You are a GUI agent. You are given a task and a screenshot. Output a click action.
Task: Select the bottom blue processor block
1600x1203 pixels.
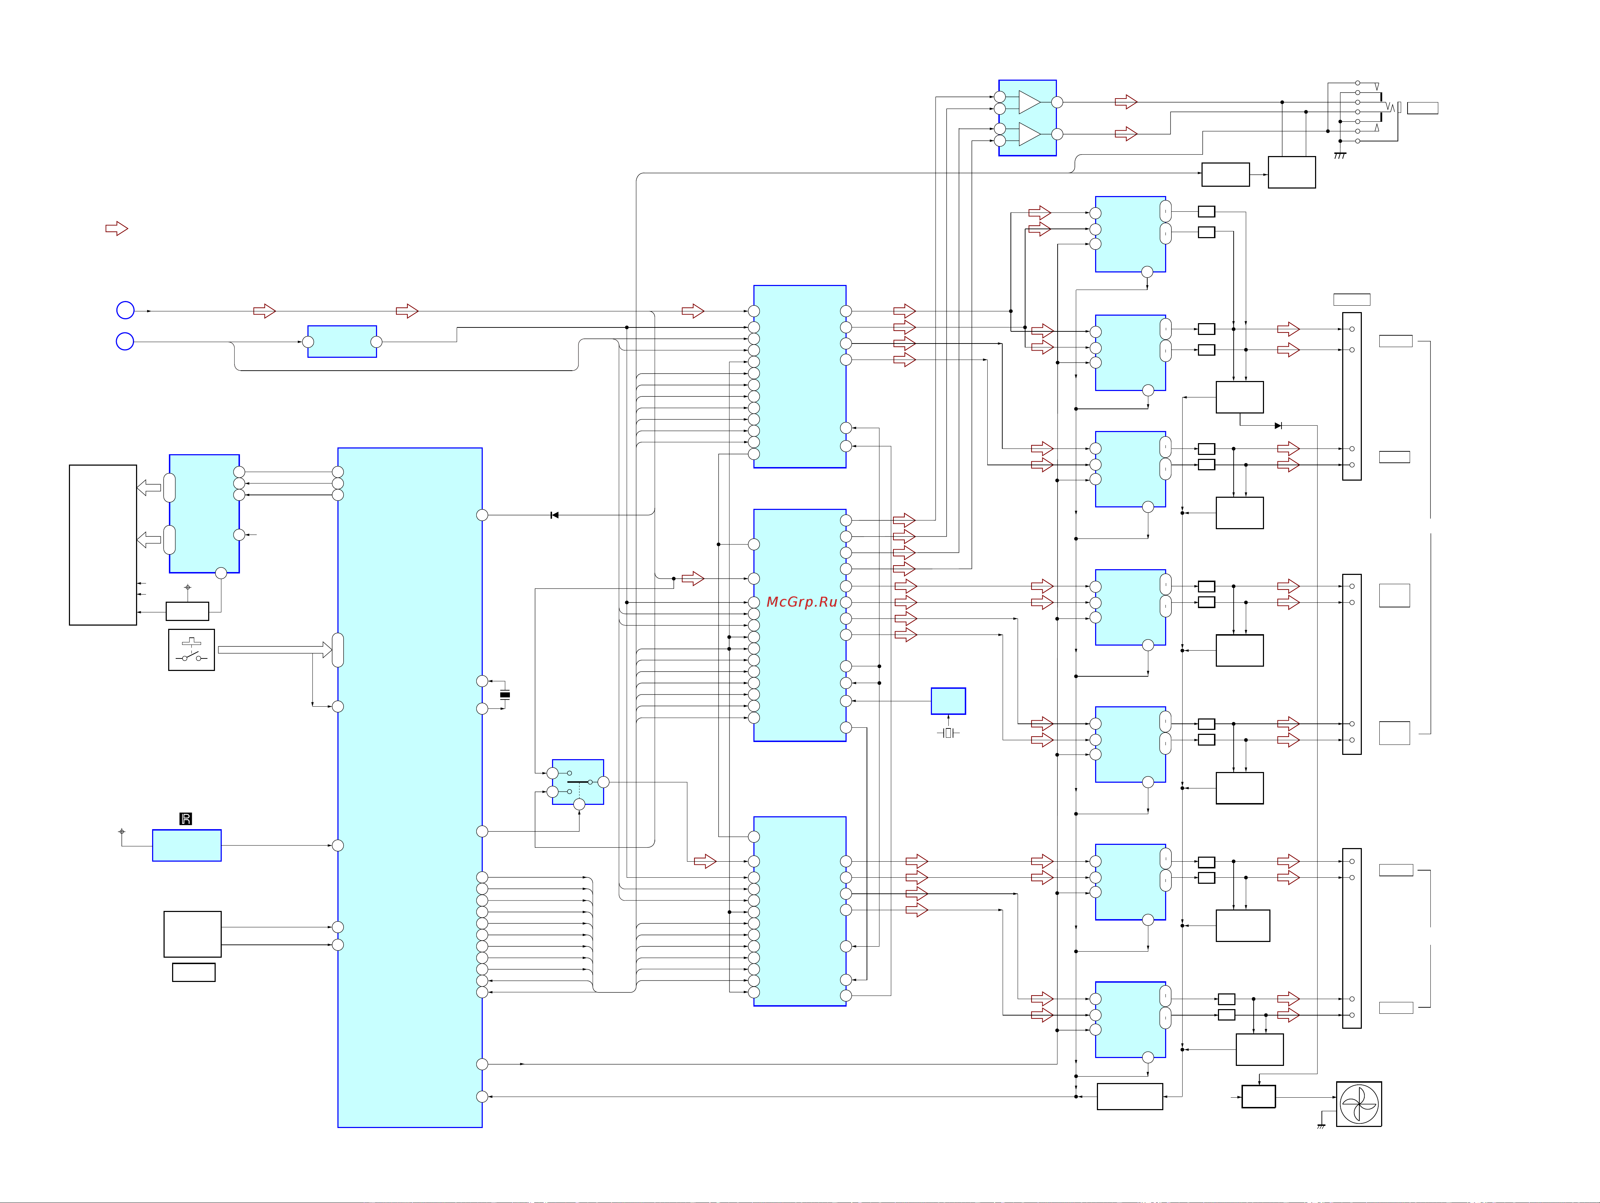[x=800, y=912]
